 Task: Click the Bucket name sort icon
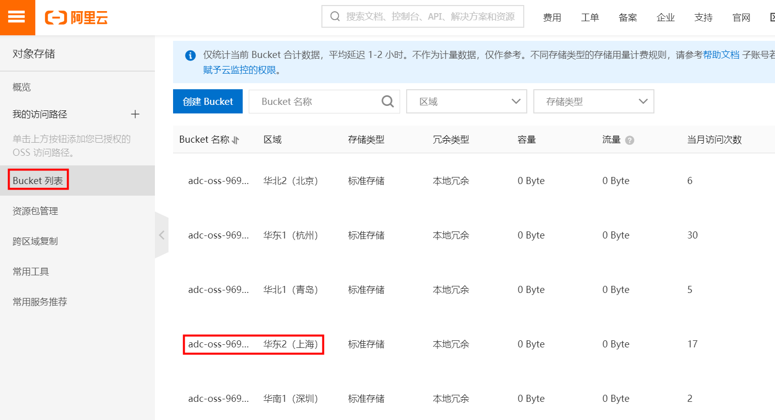click(x=236, y=140)
